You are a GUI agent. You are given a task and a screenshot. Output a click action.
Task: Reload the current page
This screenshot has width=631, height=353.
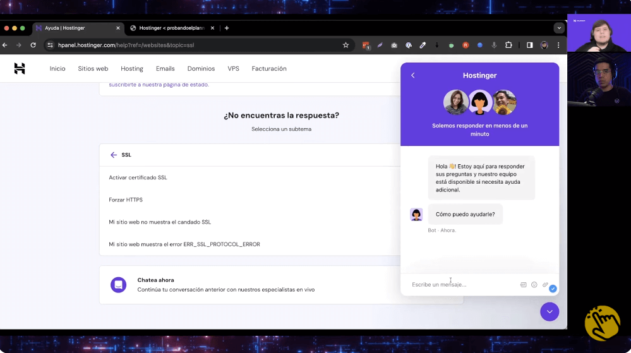click(x=33, y=45)
